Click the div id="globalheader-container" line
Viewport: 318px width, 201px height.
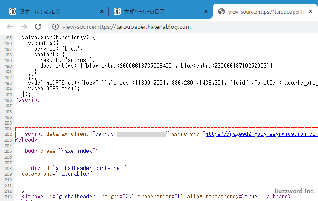77,168
